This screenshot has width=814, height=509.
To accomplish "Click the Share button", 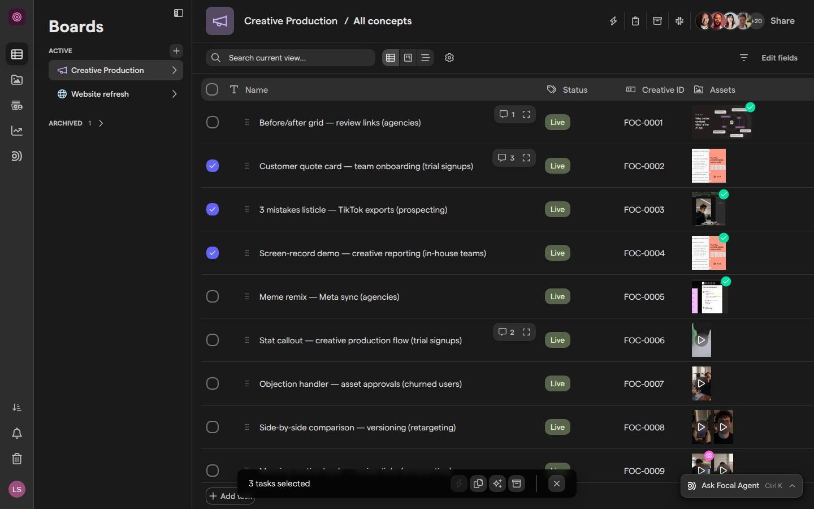I will tap(782, 21).
